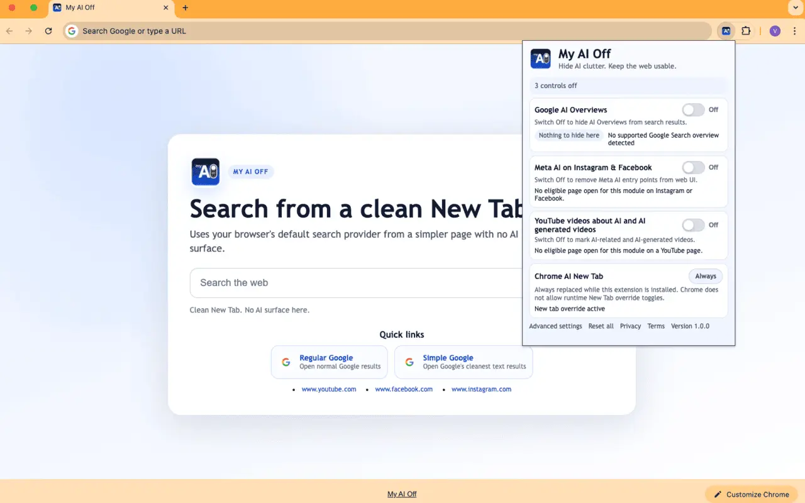This screenshot has width=805, height=503.
Task: Click the Quick links heading
Action: [402, 334]
